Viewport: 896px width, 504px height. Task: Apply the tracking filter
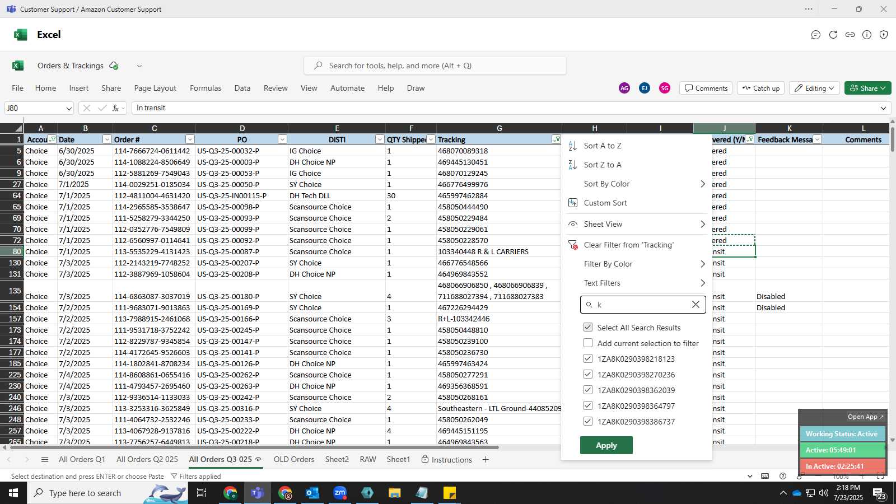pos(606,445)
